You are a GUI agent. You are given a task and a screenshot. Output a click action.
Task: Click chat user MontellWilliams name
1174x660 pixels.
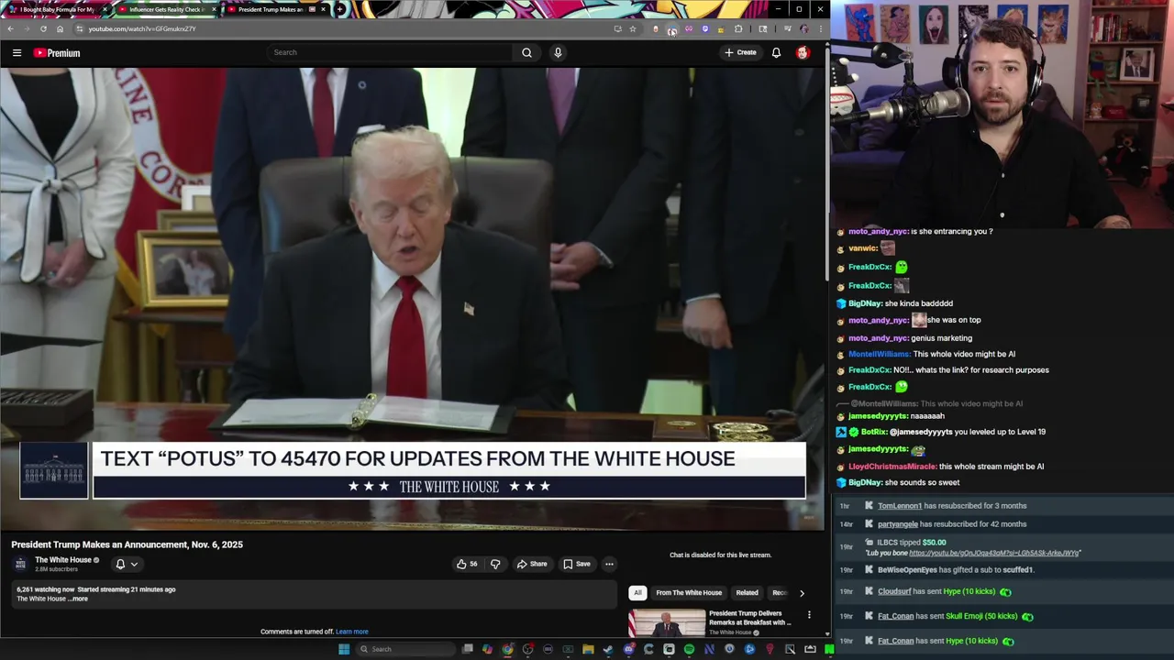coord(880,354)
